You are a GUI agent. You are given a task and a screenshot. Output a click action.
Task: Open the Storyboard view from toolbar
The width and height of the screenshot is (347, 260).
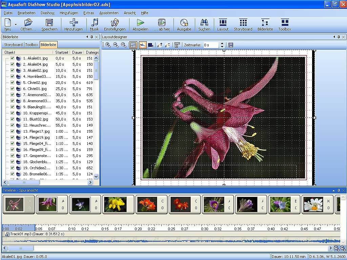(x=243, y=25)
